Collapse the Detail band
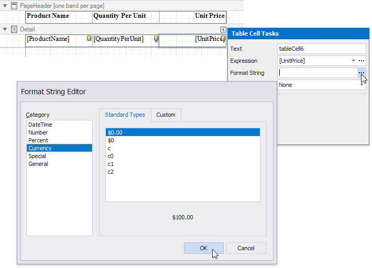The width and height of the screenshot is (372, 268). coord(5,29)
